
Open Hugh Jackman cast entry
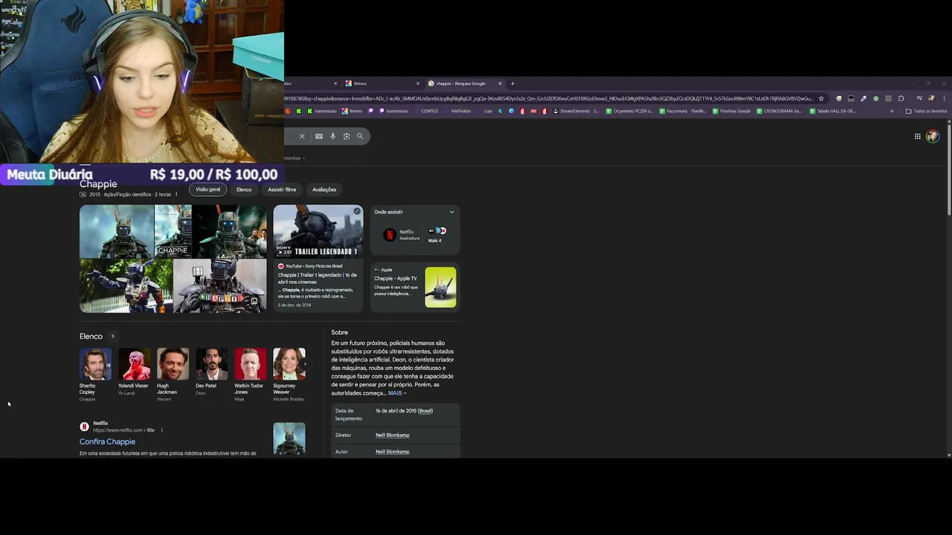pos(173,374)
